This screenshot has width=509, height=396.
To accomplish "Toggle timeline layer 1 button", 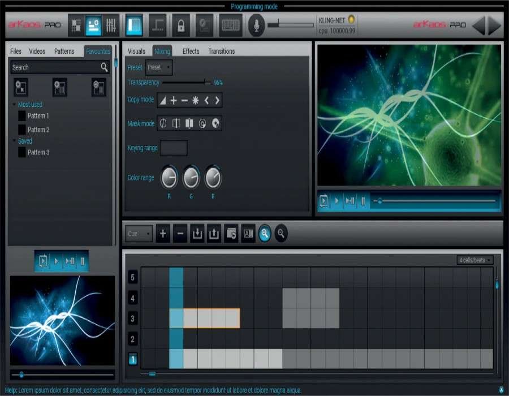I will 133,359.
